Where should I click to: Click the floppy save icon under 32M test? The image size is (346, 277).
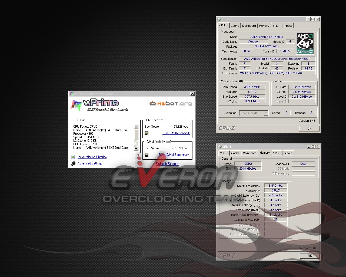pyautogui.click(x=147, y=133)
